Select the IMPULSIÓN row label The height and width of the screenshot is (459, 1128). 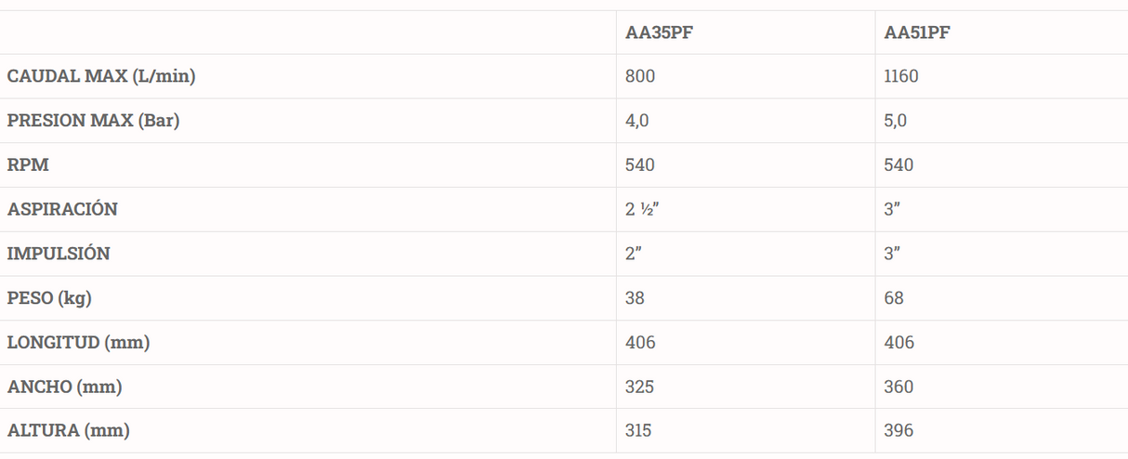(x=59, y=254)
